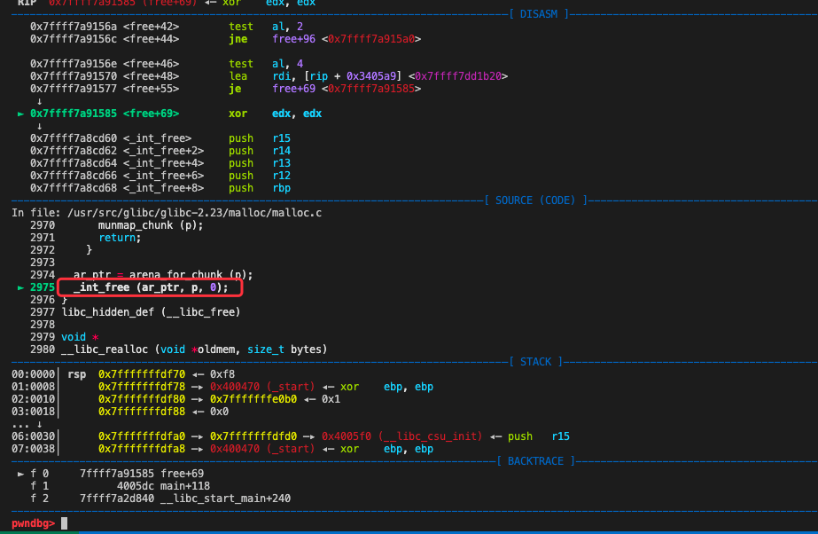Click stack address 0x7fffffffdfa0
Image resolution: width=818 pixels, height=534 pixels.
tap(142, 436)
